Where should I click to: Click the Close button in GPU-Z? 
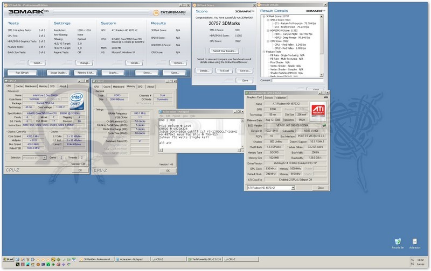pyautogui.click(x=321, y=188)
